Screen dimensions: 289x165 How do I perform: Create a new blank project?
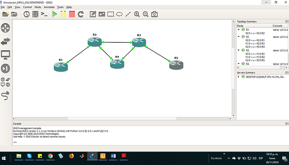6,14
